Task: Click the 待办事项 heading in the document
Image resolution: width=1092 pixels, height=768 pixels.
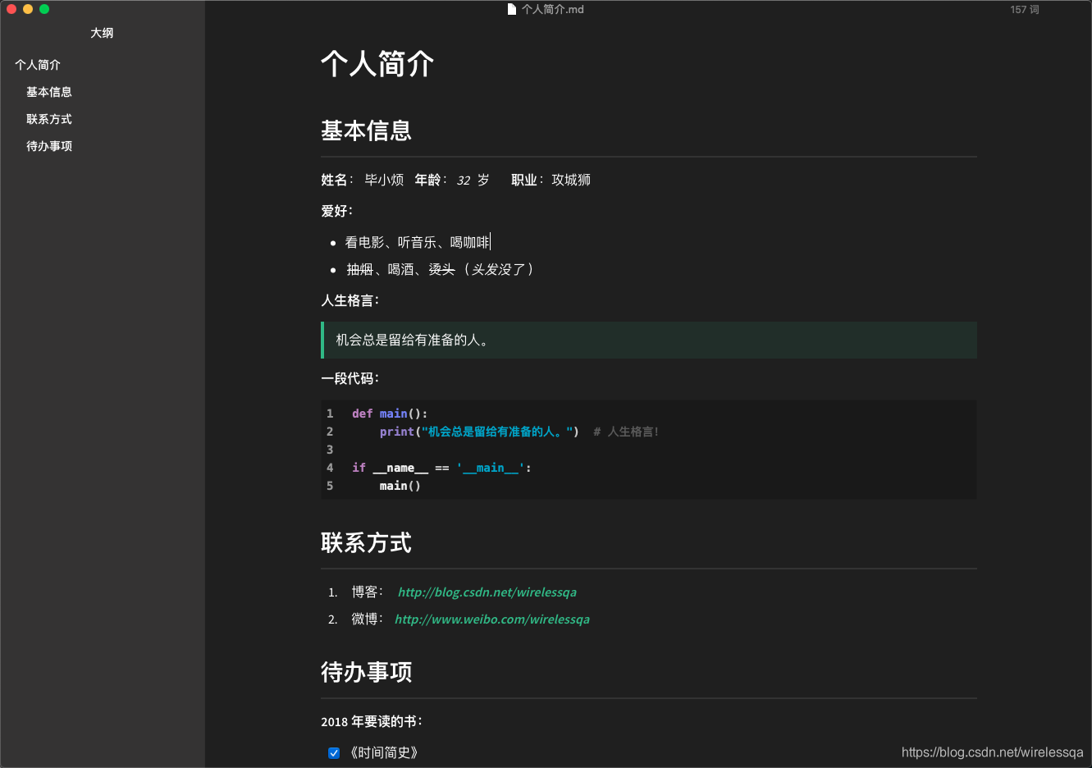Action: click(x=366, y=672)
